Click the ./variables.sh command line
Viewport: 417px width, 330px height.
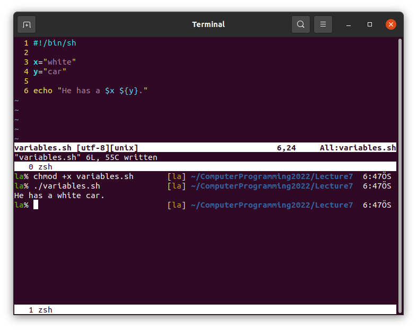[x=66, y=186]
